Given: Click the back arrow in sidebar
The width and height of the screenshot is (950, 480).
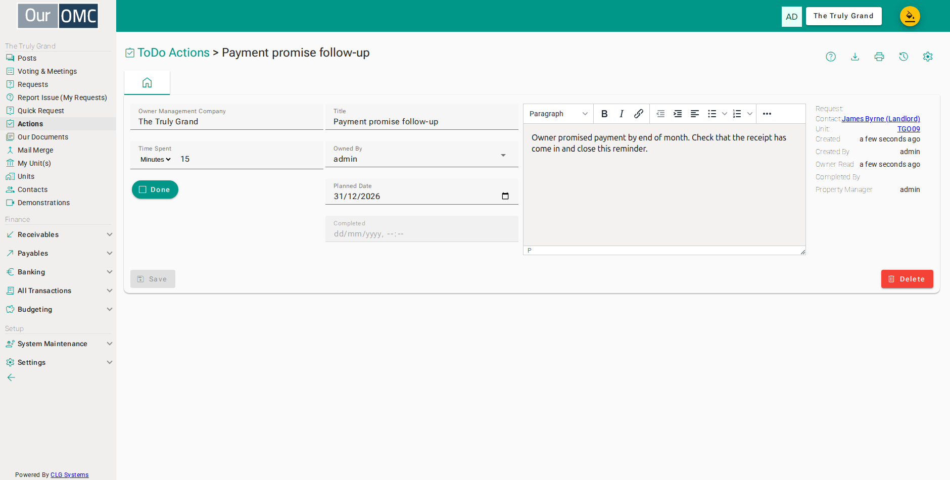Looking at the screenshot, I should click(x=11, y=377).
